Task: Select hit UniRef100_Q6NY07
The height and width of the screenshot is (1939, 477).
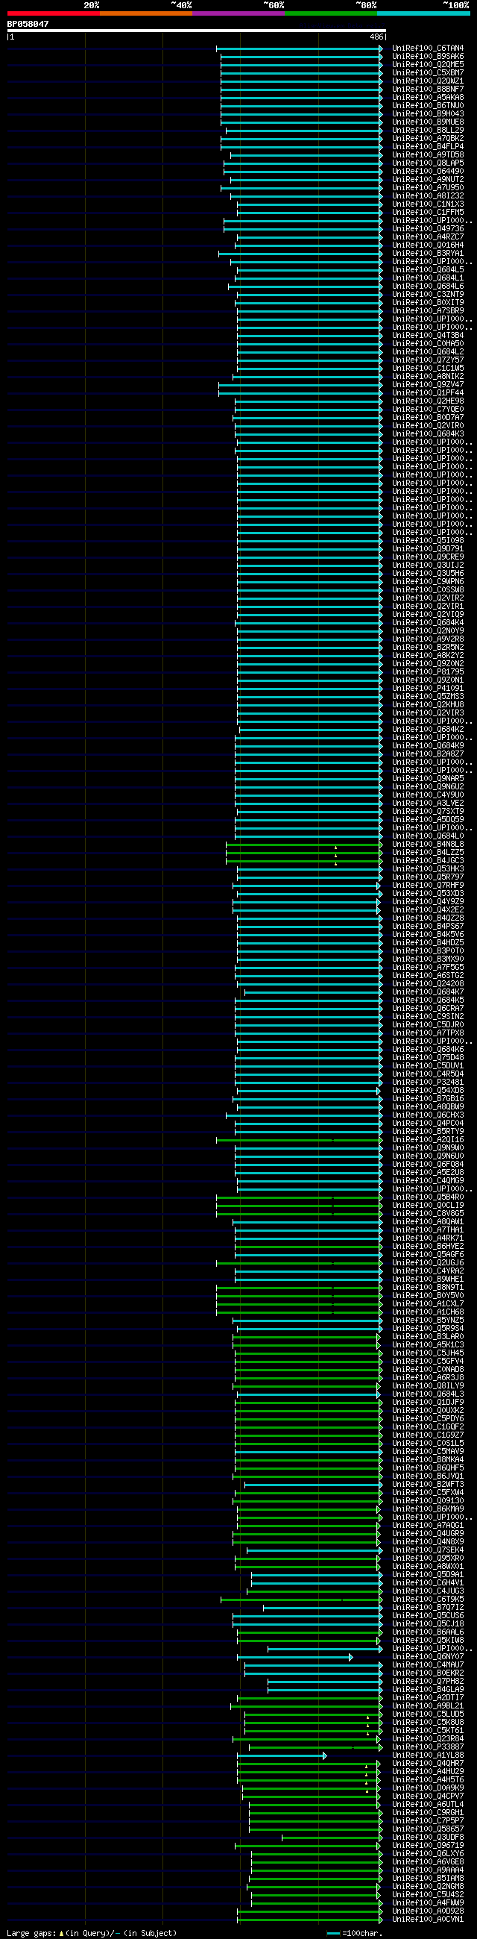Action: pos(428,1657)
